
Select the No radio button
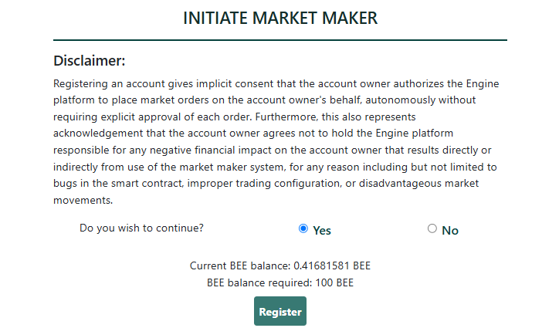[432, 228]
